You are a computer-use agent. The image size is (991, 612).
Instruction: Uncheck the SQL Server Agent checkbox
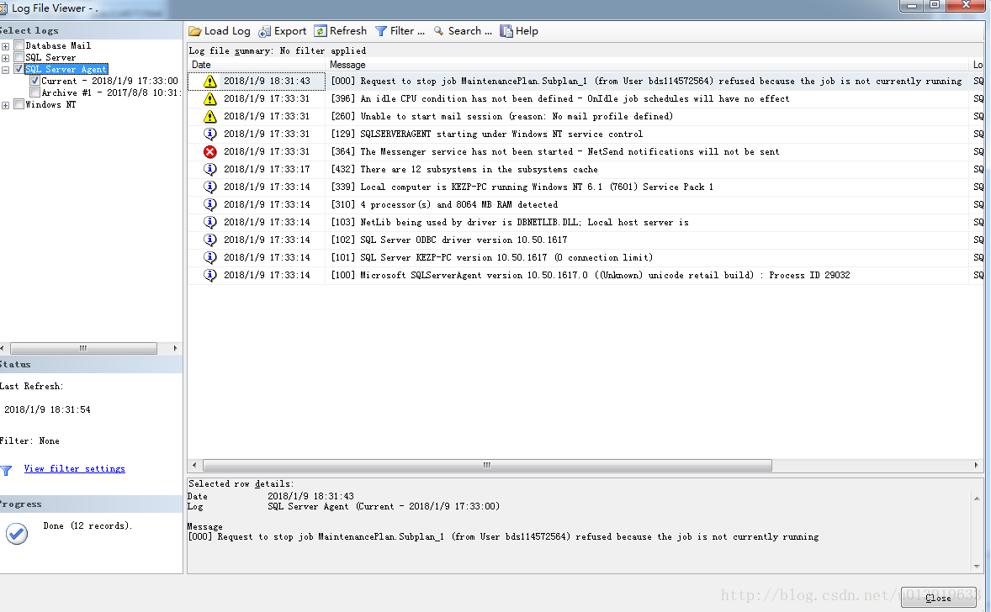(x=19, y=69)
